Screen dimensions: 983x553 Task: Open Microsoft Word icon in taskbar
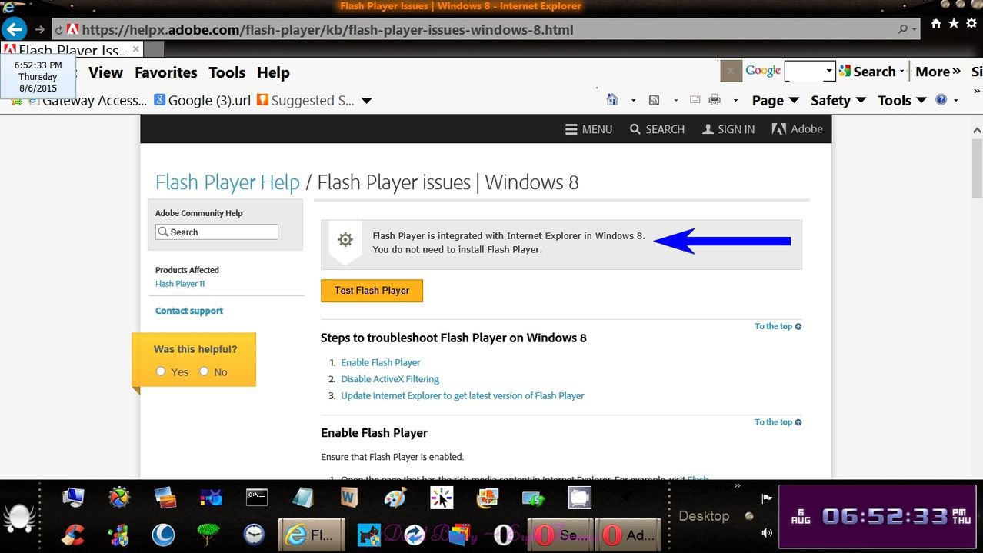tap(349, 498)
